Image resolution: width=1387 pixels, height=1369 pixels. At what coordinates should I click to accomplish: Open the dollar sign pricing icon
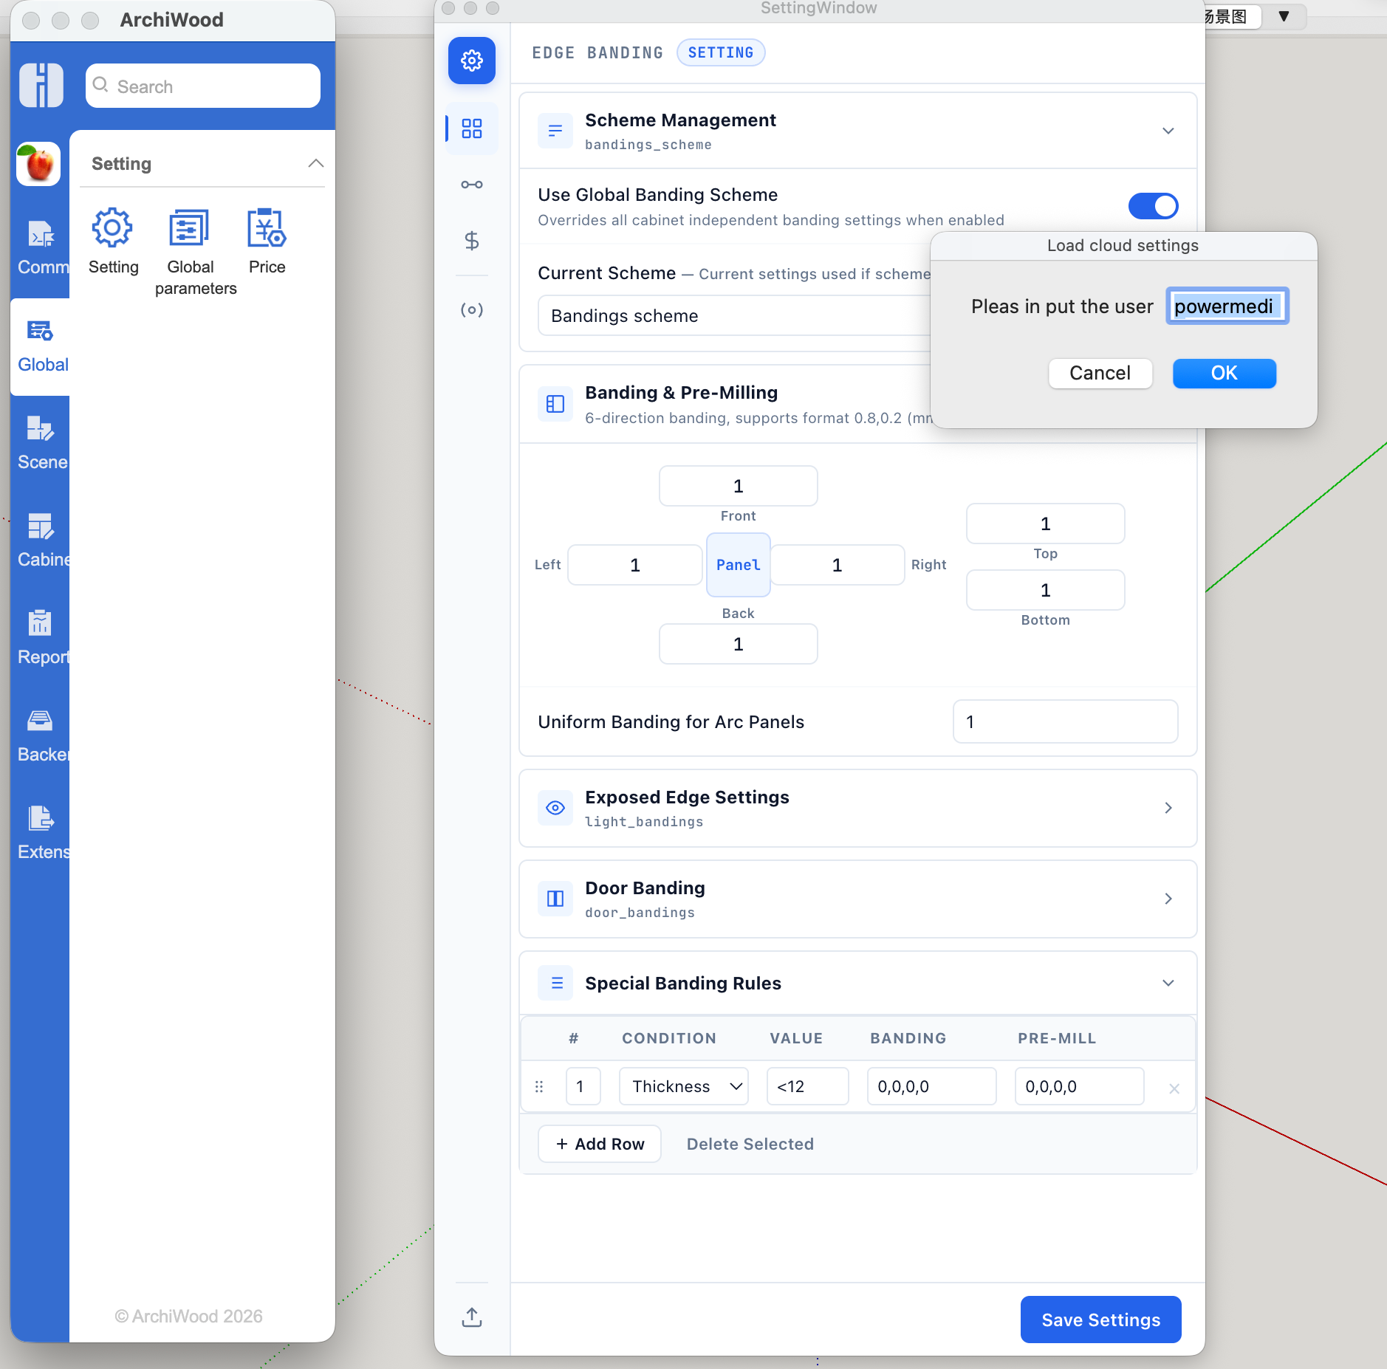(x=472, y=241)
